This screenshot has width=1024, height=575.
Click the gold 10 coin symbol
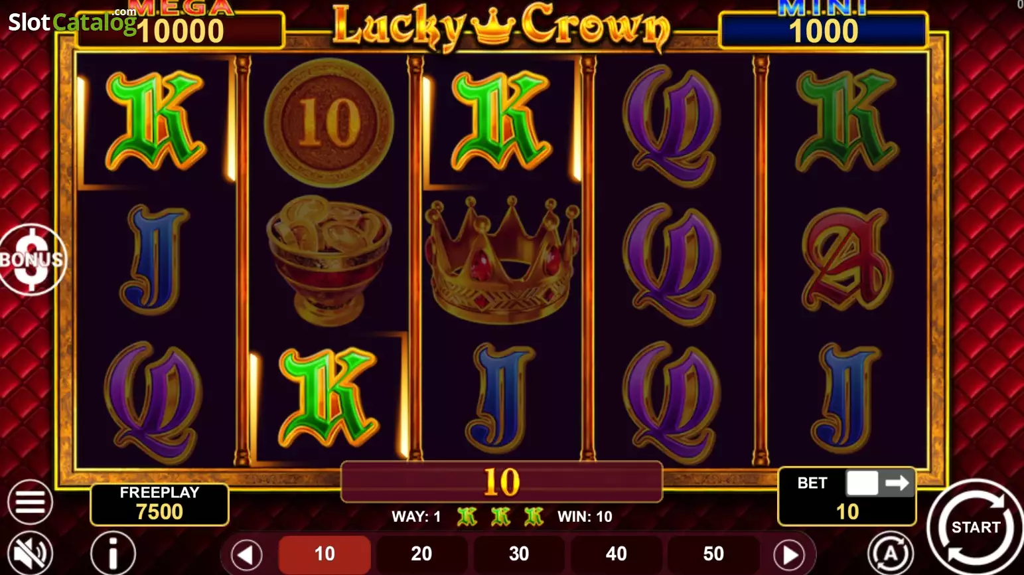click(329, 122)
